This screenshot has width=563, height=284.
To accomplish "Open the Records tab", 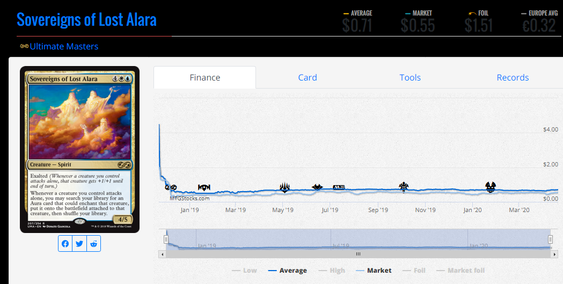I will (513, 77).
